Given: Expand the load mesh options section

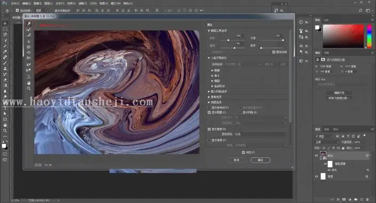Looking at the screenshot, I should coord(209,92).
